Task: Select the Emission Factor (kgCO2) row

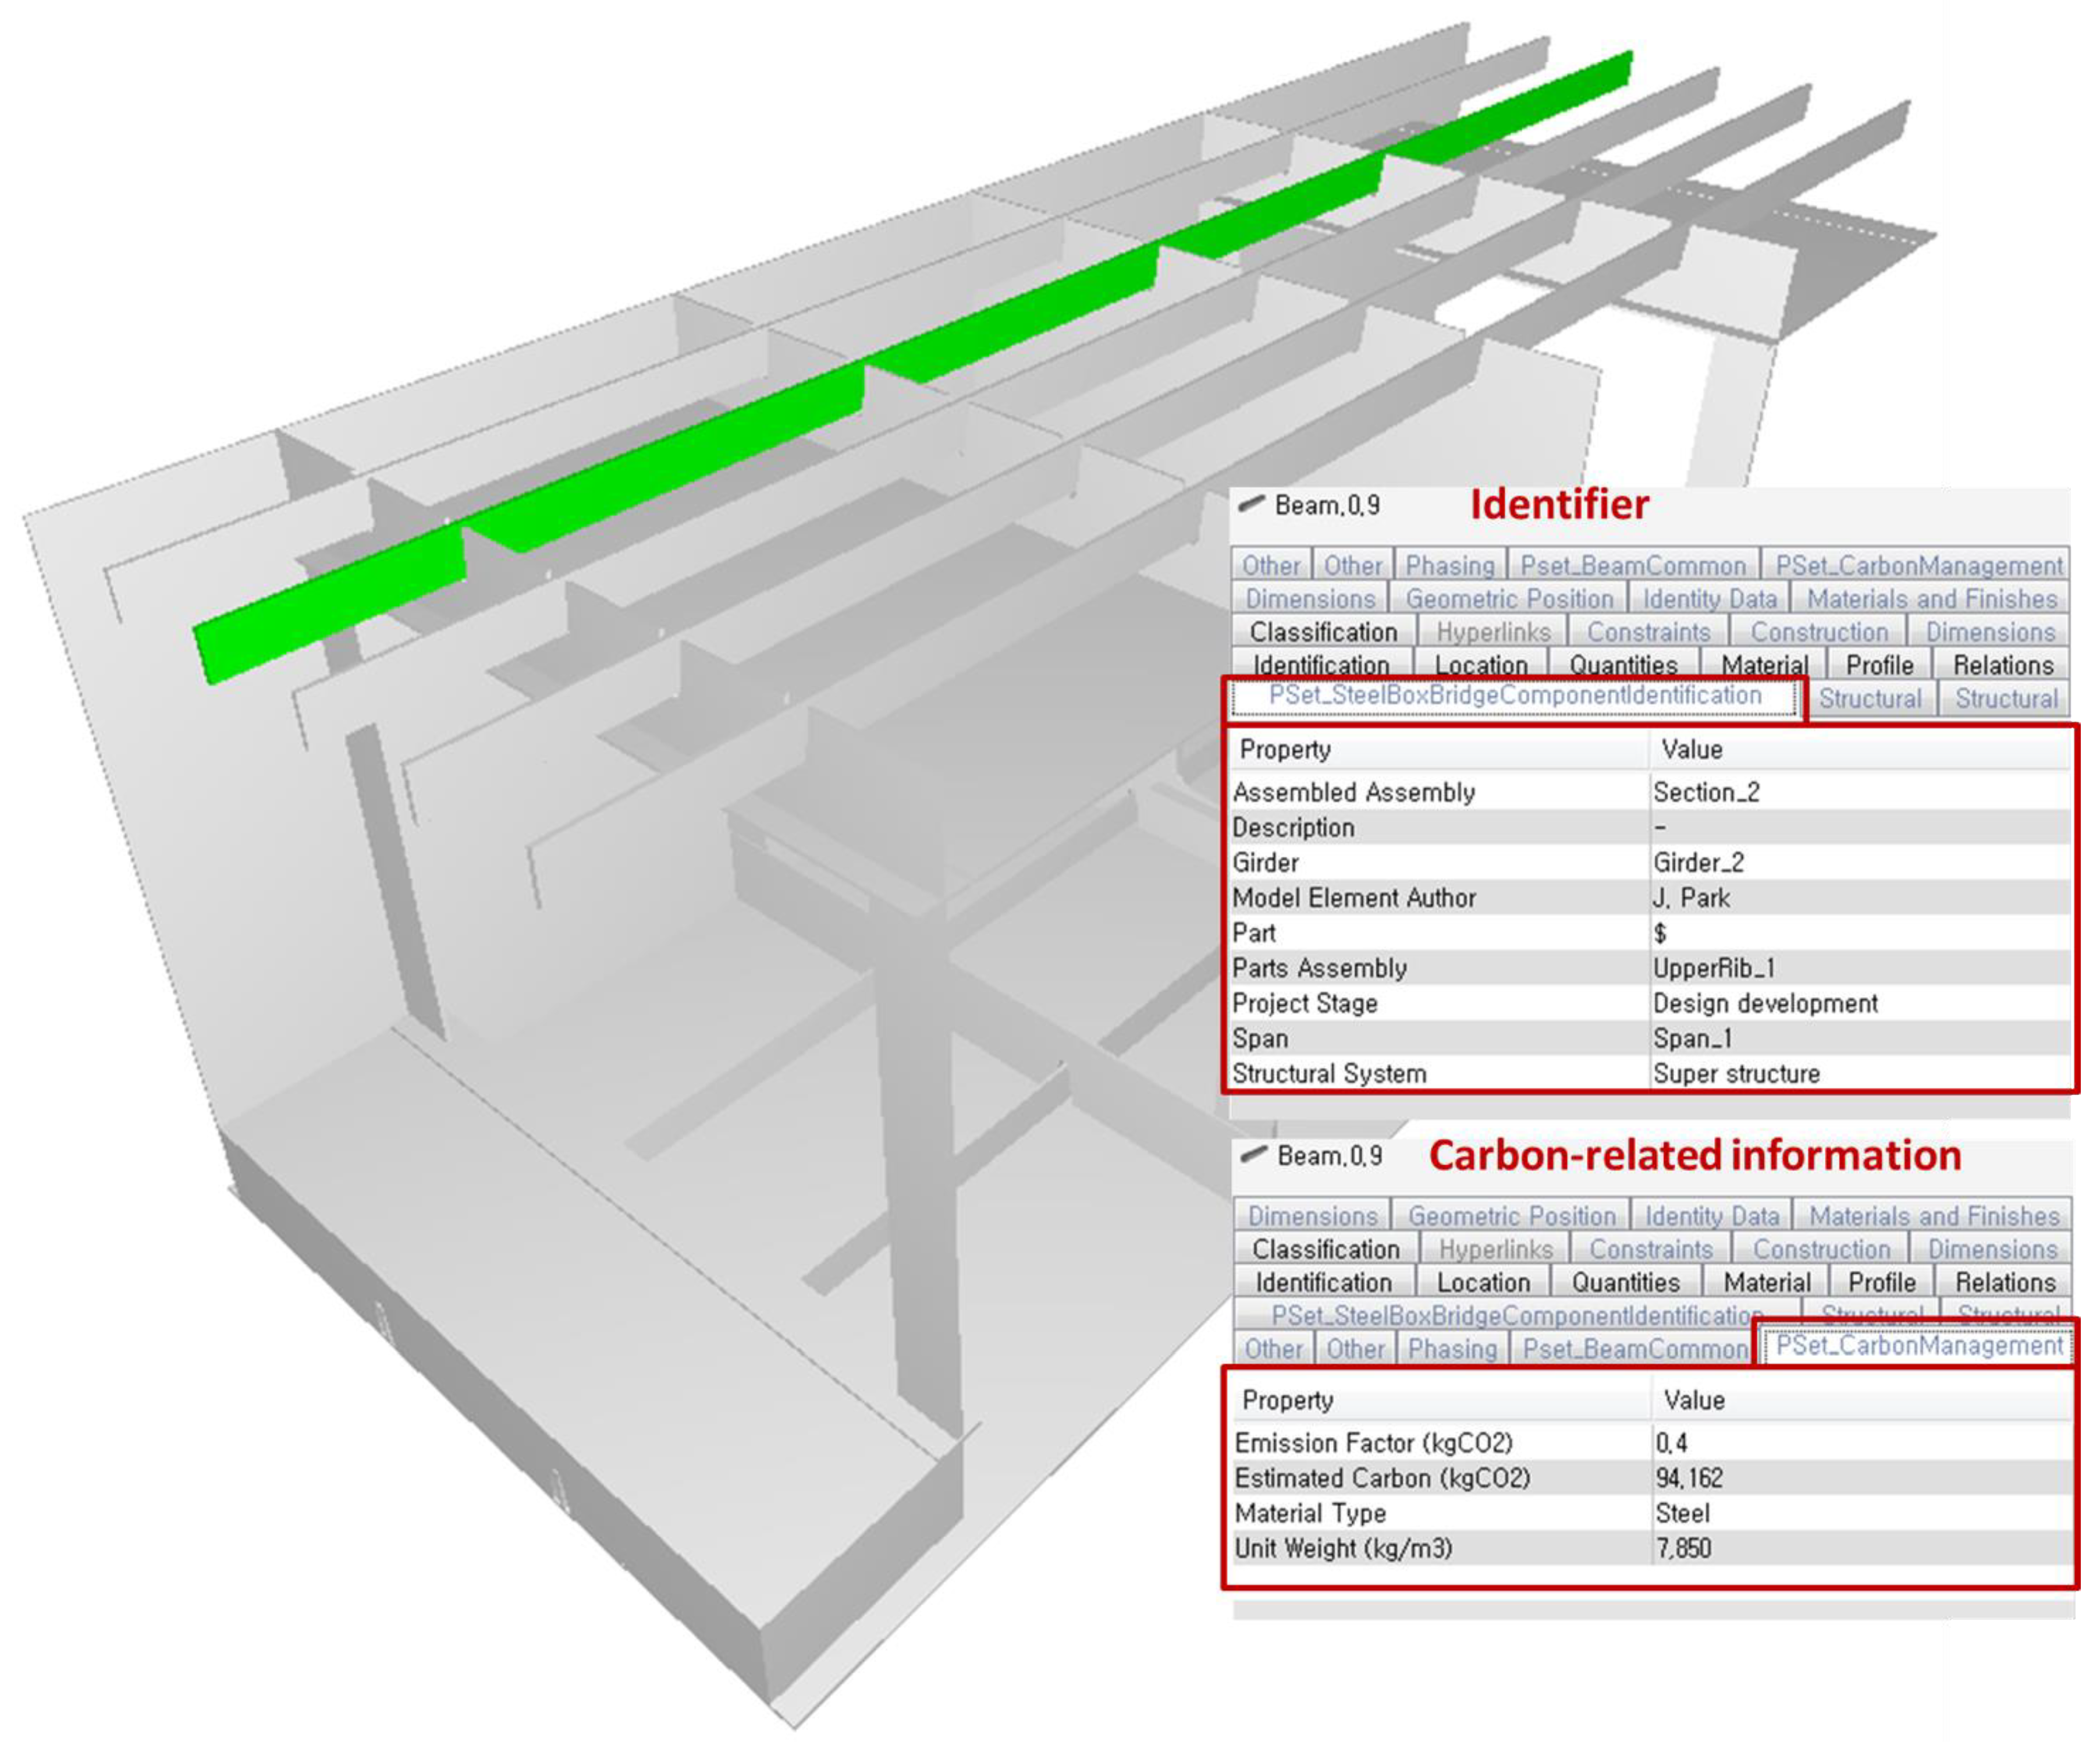Action: click(1373, 1443)
